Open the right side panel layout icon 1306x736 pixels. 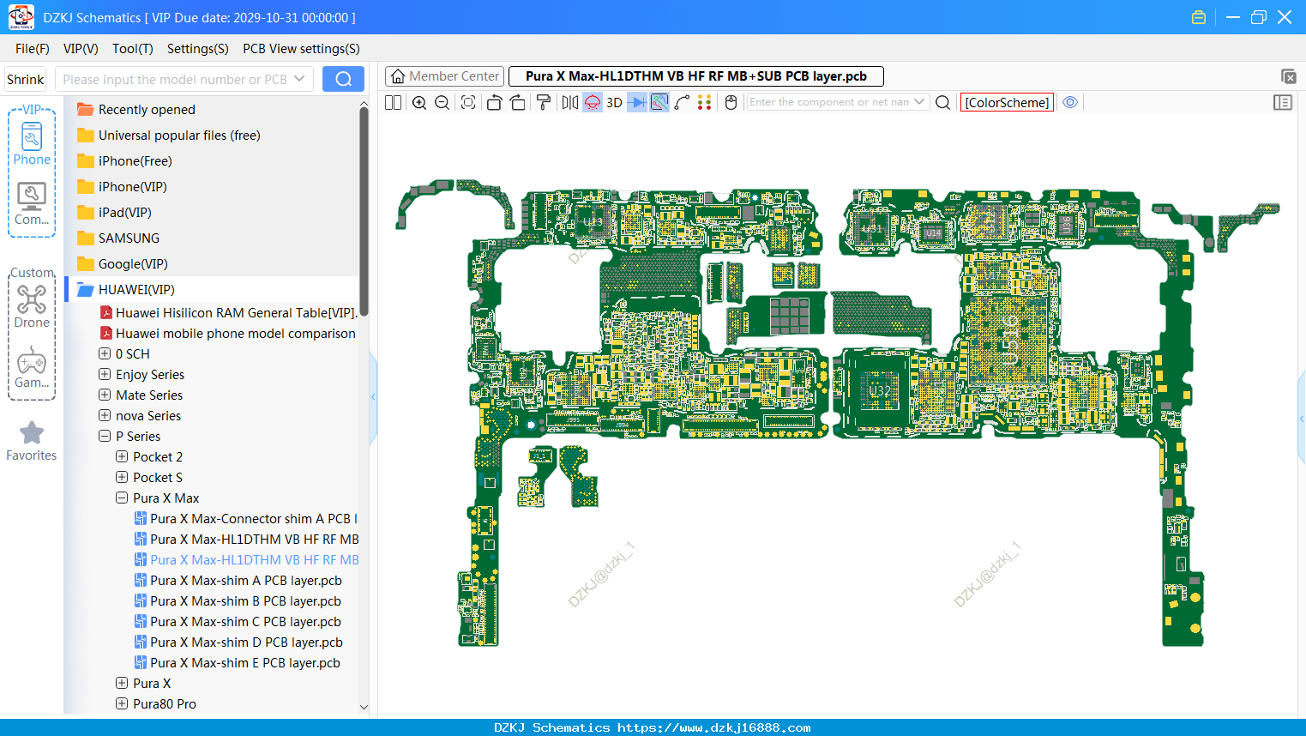point(1283,102)
